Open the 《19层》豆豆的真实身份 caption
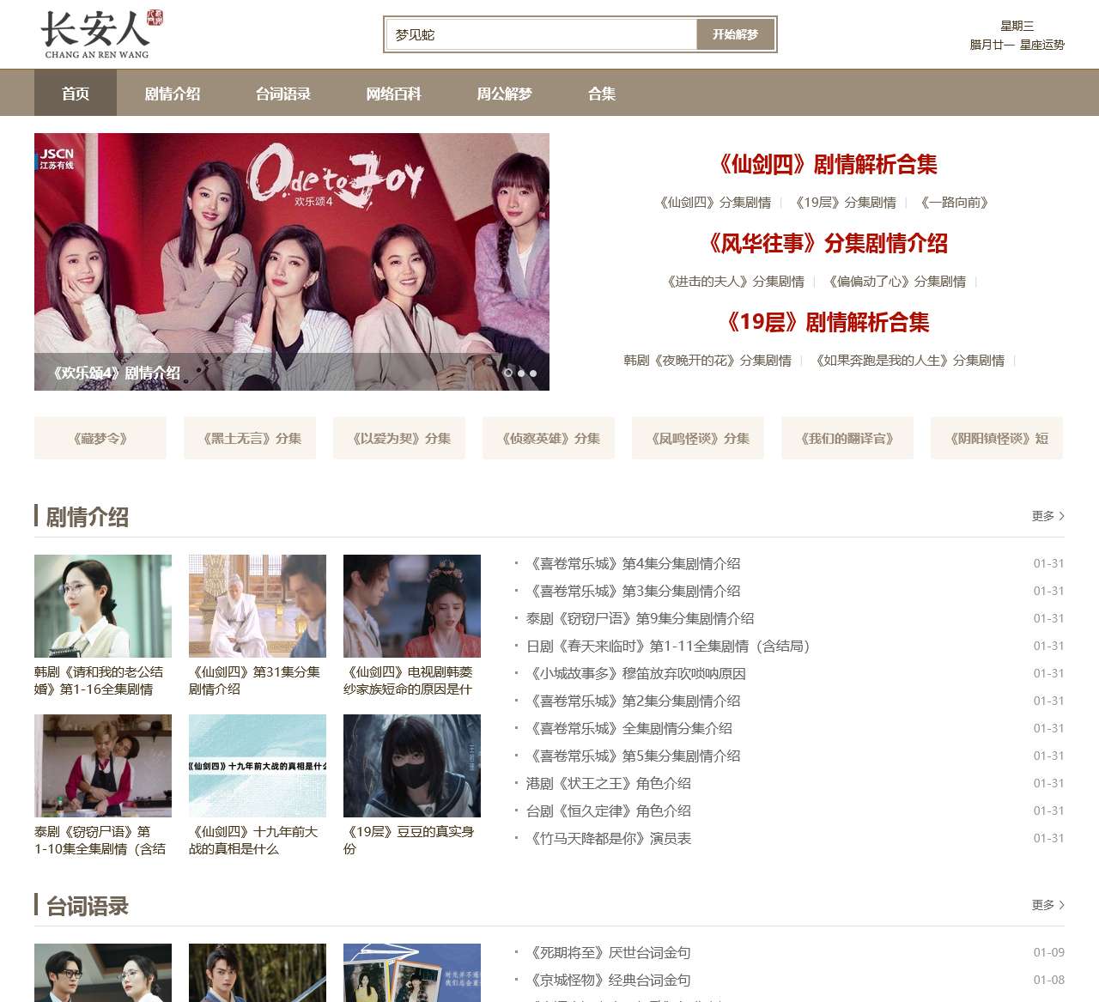1099x1002 pixels. pos(409,841)
